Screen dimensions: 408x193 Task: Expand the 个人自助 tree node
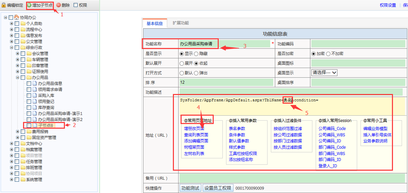[11, 24]
